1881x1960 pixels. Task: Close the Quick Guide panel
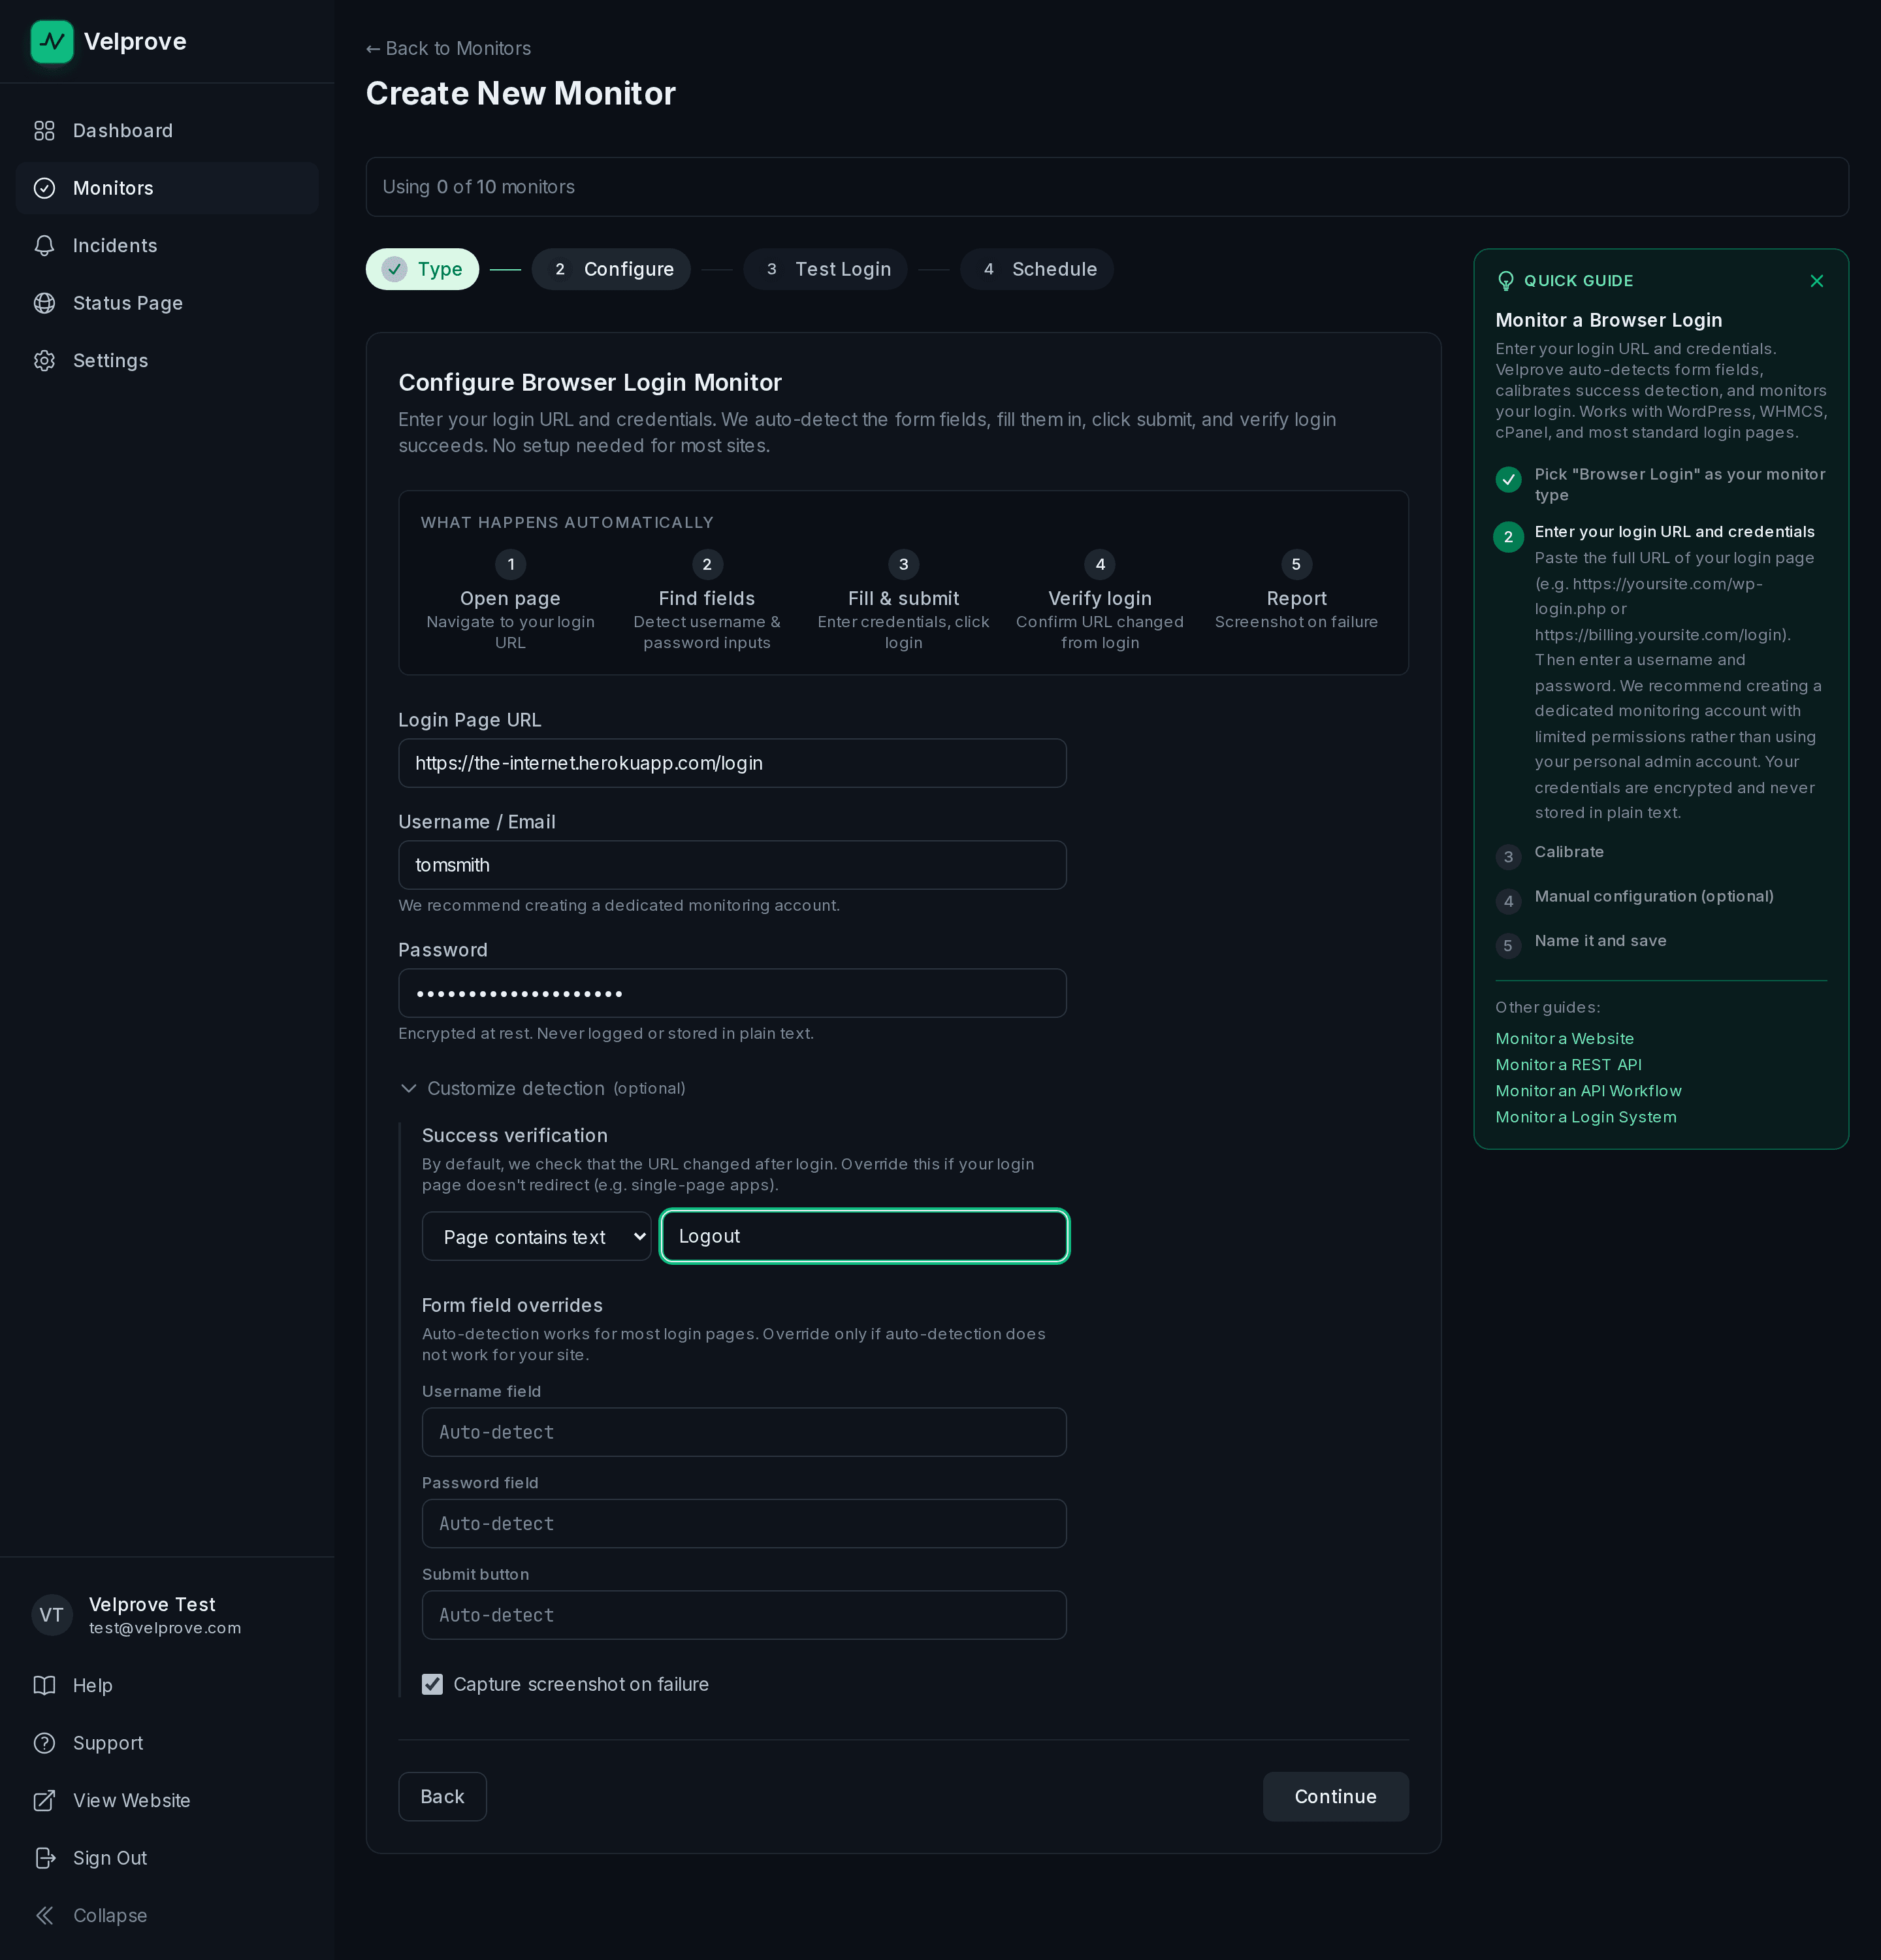click(1817, 281)
